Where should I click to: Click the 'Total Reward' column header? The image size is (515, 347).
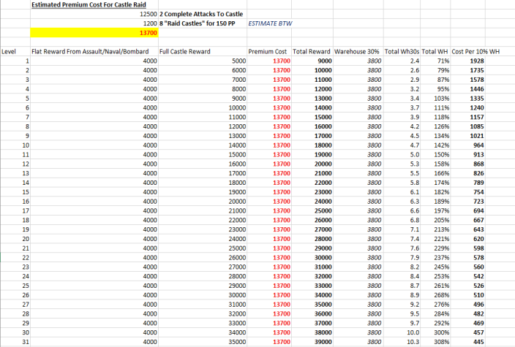[x=312, y=51]
